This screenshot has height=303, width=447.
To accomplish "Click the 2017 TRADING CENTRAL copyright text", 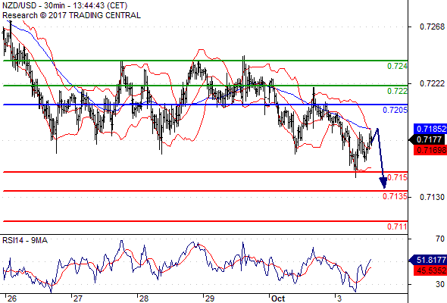I will click(71, 15).
